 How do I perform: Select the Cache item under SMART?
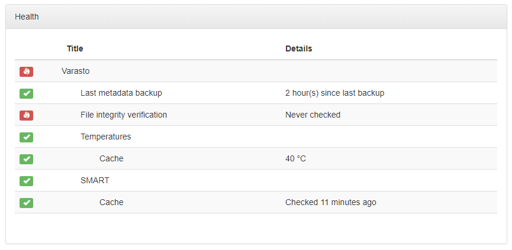(111, 202)
